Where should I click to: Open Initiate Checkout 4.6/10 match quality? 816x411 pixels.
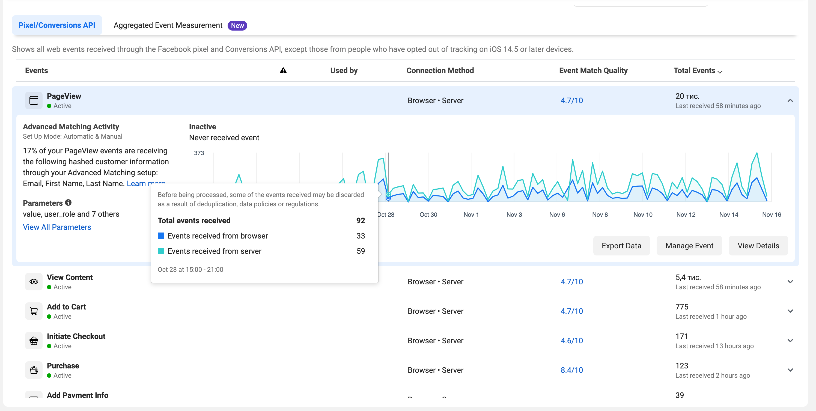[571, 341]
